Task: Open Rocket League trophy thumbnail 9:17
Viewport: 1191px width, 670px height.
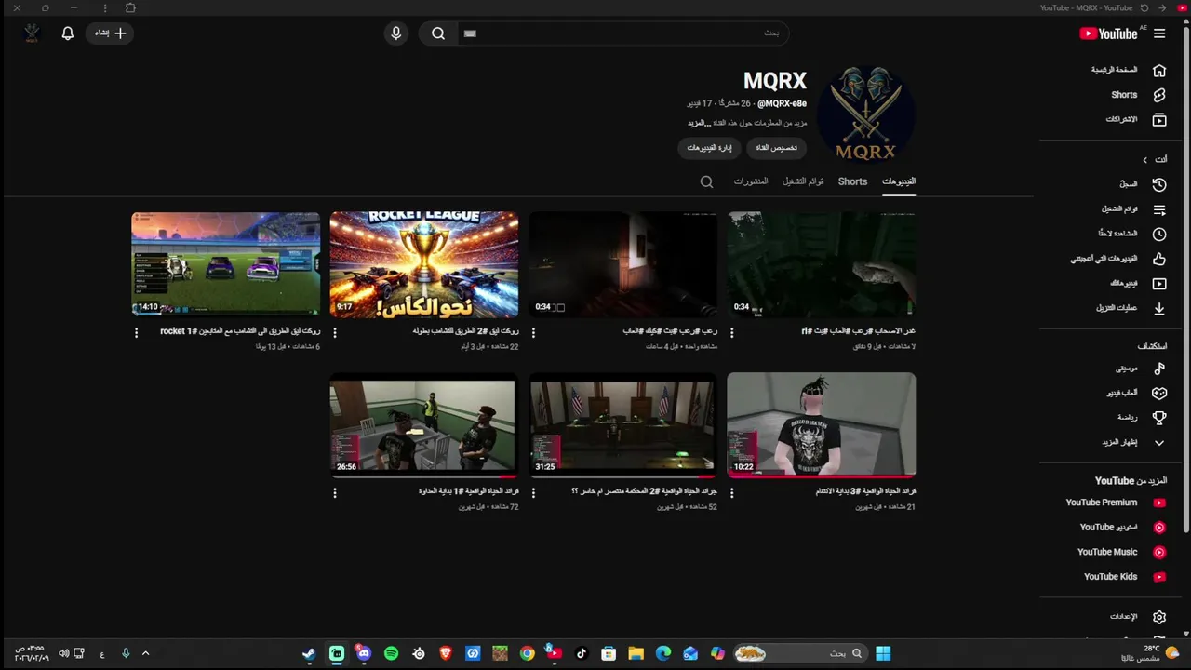Action: [x=424, y=264]
